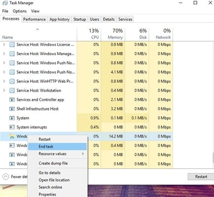Screen dimensions: 214x197
Task: Click the Fewer details up-arrow icon
Action: point(5,177)
